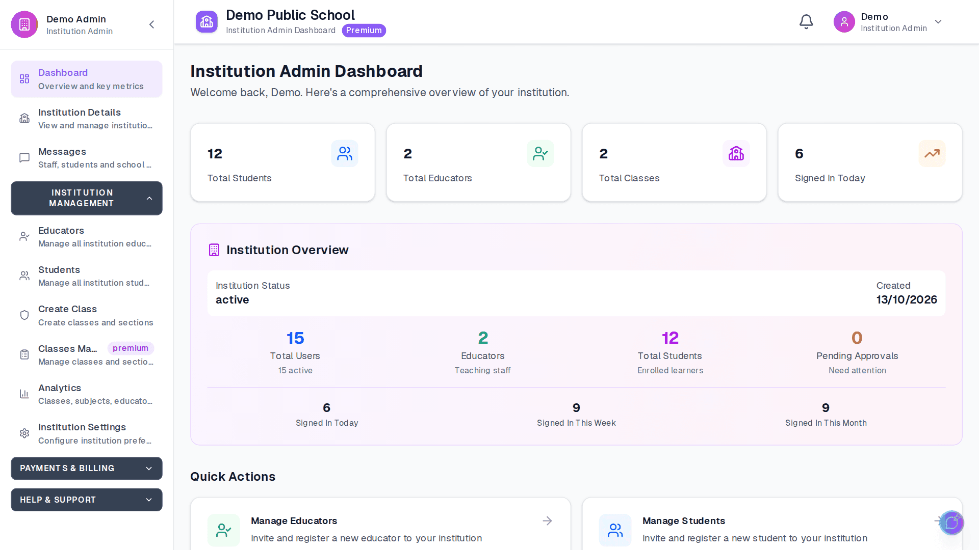The image size is (979, 550).
Task: Click the Total Classes card icon
Action: (x=736, y=154)
